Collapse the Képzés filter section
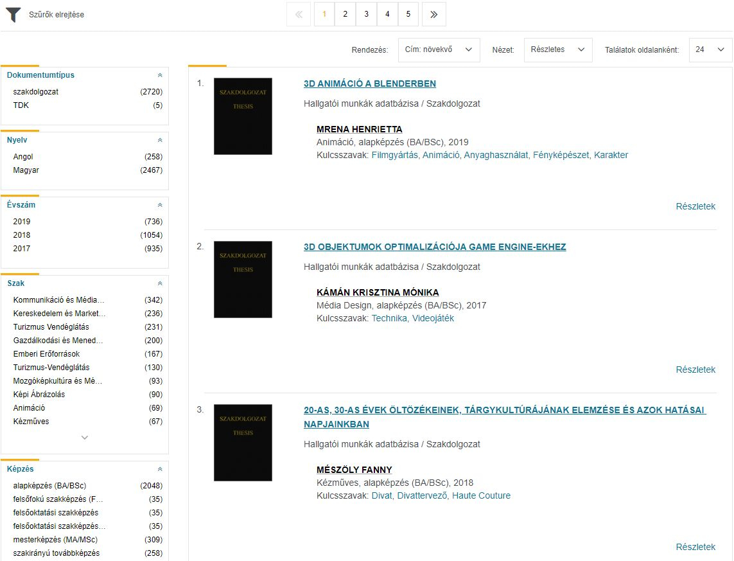 pyautogui.click(x=160, y=469)
